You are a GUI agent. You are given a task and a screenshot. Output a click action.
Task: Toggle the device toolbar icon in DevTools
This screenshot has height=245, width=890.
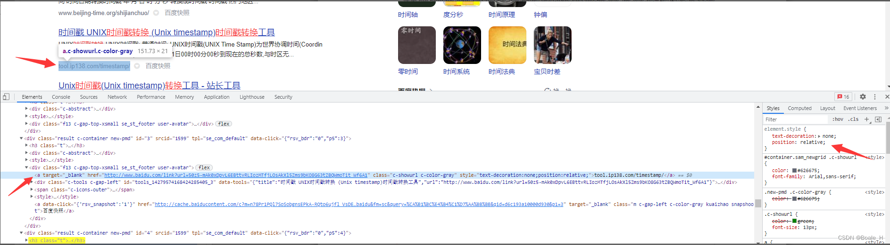click(x=6, y=97)
